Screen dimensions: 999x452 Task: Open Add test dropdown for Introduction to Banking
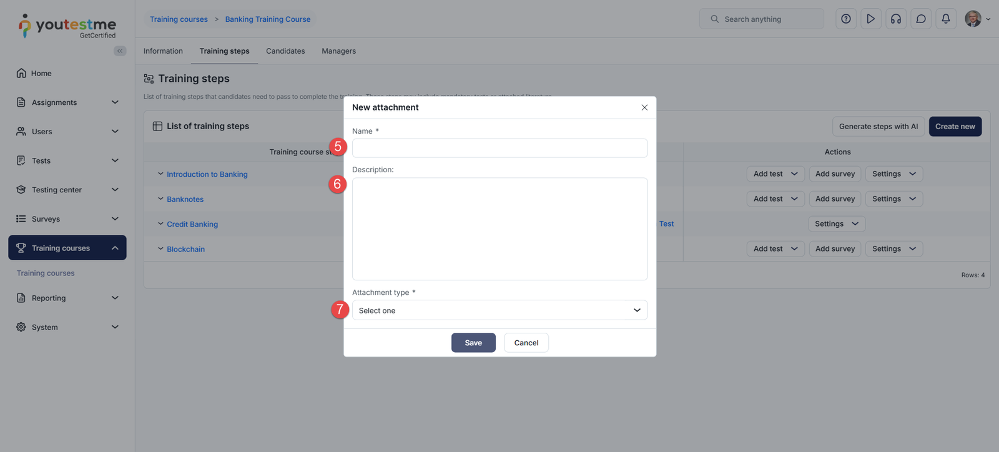coord(775,174)
